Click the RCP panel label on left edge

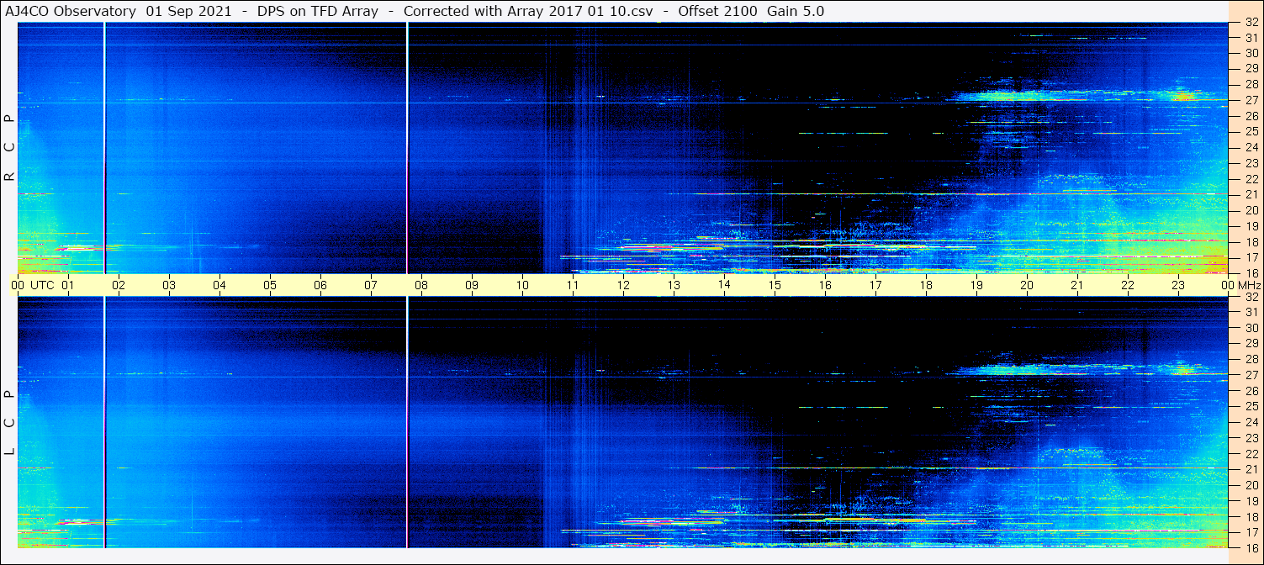[10, 147]
